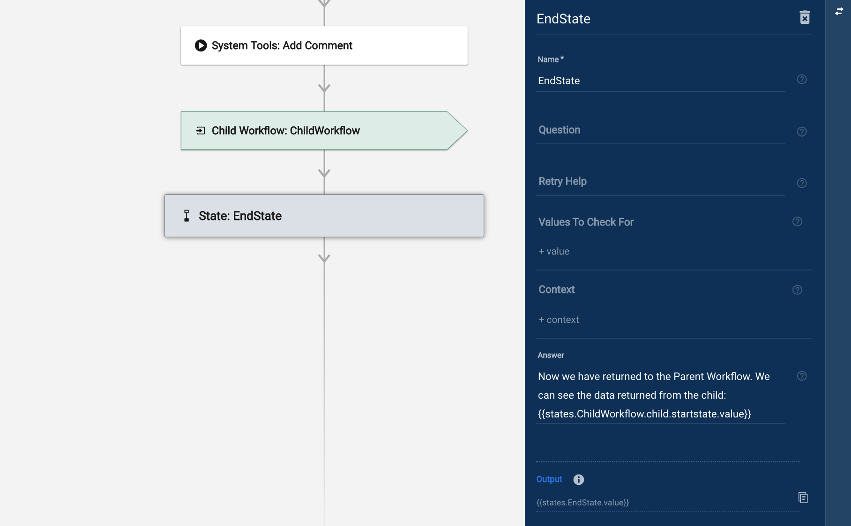Add a new context entry
Image resolution: width=851 pixels, height=526 pixels.
pyautogui.click(x=559, y=320)
